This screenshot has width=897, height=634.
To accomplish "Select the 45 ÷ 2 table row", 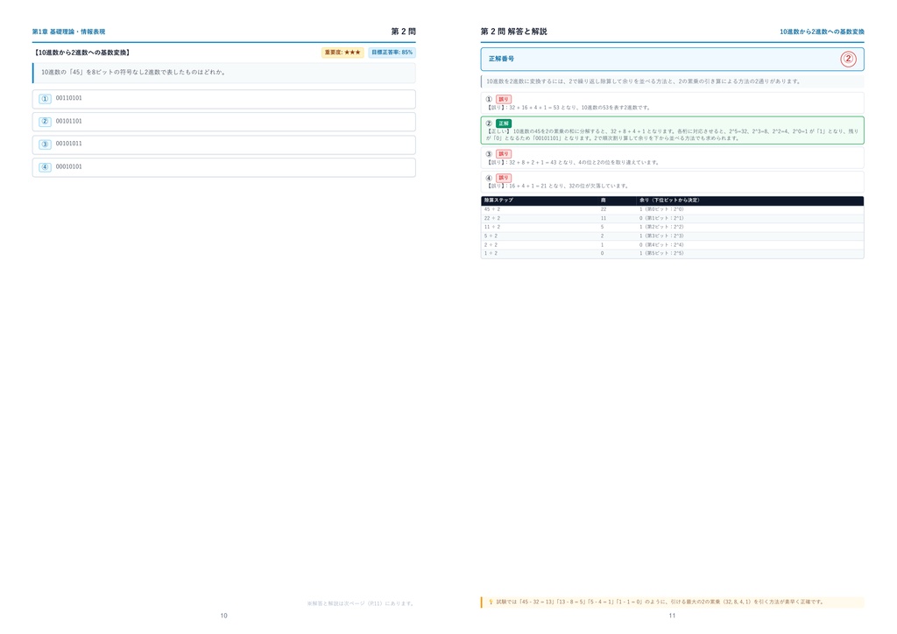I will (x=672, y=210).
